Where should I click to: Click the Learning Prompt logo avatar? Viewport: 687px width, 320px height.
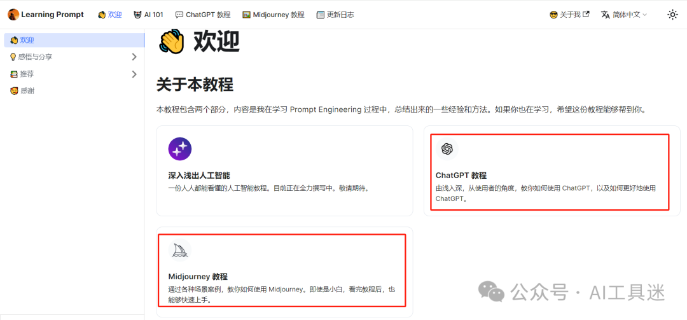tap(13, 15)
